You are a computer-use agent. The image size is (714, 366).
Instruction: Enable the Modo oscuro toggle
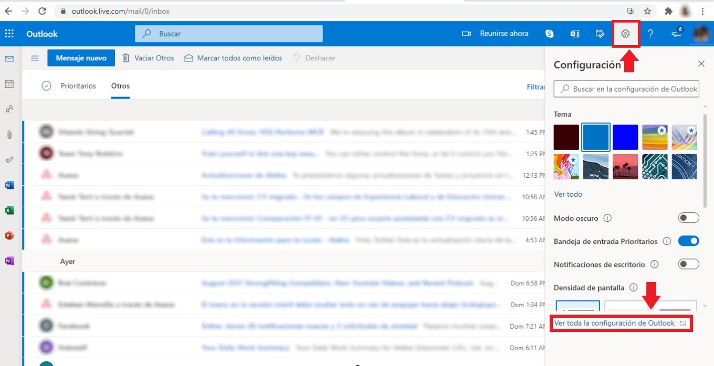point(688,218)
